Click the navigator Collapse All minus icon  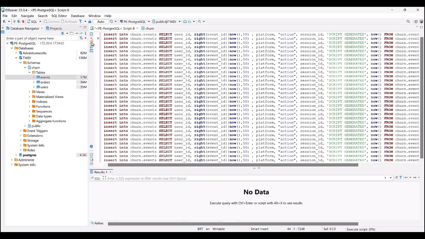[x=77, y=34]
